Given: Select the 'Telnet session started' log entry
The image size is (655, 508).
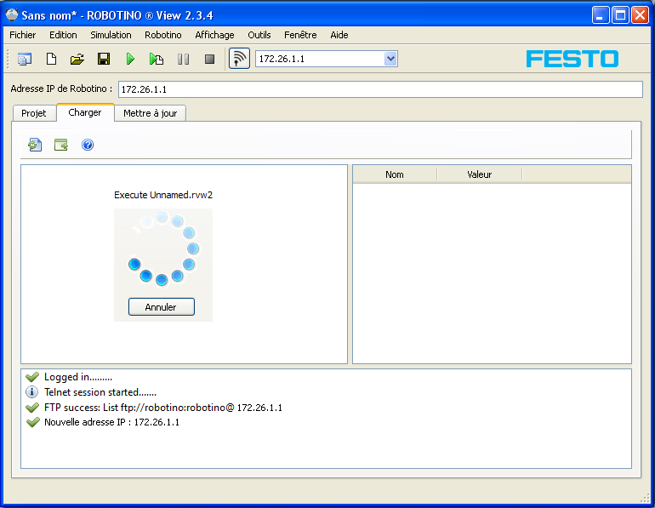Looking at the screenshot, I should click(100, 392).
